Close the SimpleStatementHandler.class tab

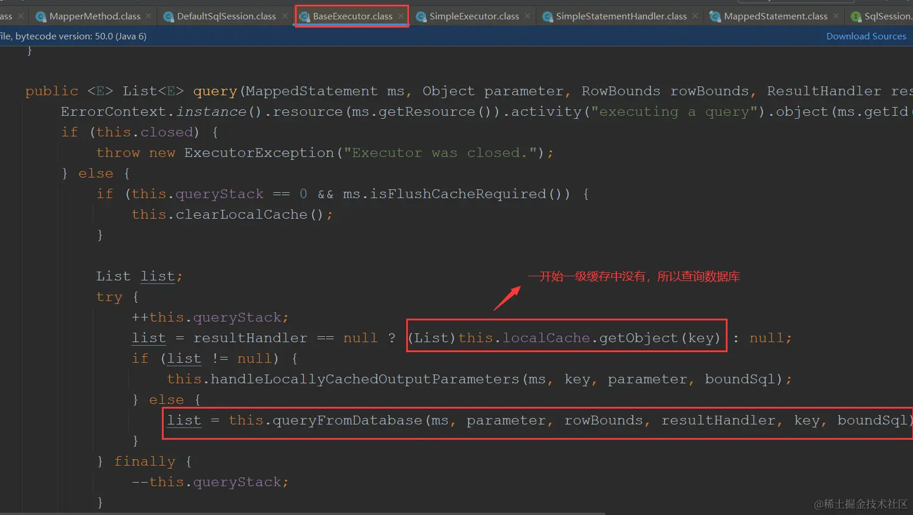695,16
